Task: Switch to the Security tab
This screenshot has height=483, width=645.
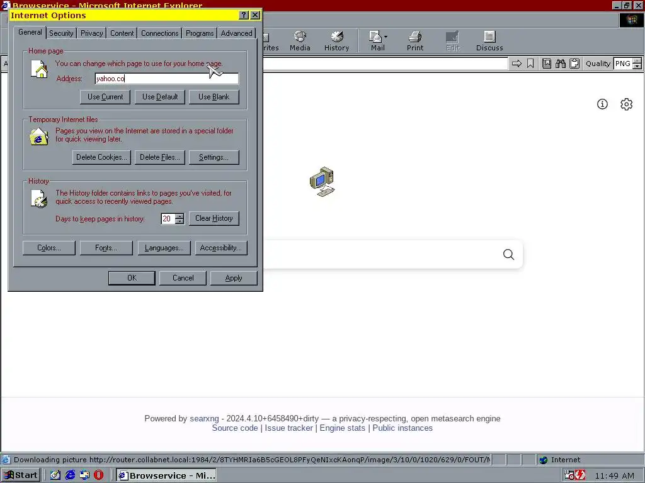Action: (61, 33)
